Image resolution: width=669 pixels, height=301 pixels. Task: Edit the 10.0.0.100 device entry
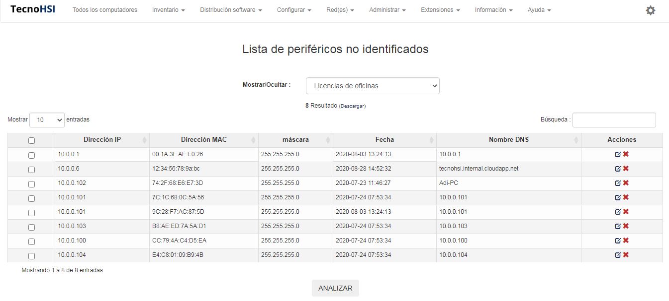[x=618, y=241]
